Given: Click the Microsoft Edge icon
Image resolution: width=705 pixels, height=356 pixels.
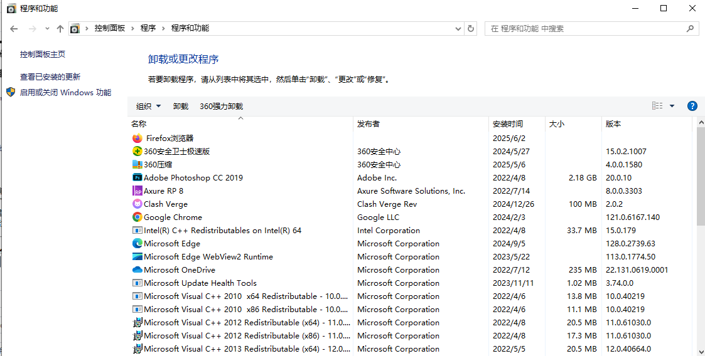Looking at the screenshot, I should click(x=137, y=243).
